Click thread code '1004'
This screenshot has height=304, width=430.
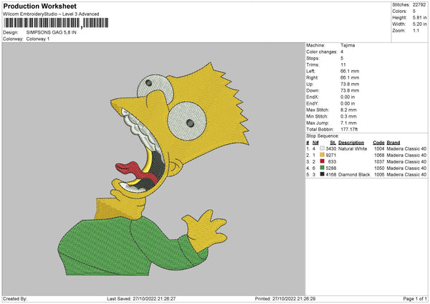click(x=379, y=148)
